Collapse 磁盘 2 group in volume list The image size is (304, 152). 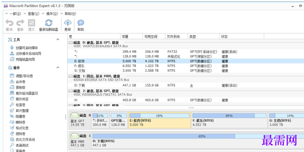71,91
